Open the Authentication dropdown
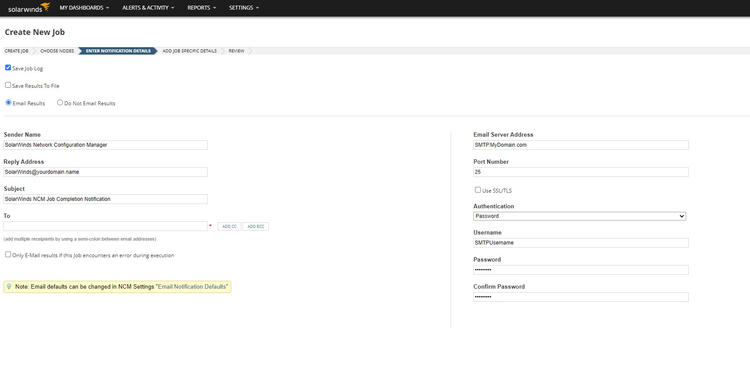750x369 pixels. 580,216
